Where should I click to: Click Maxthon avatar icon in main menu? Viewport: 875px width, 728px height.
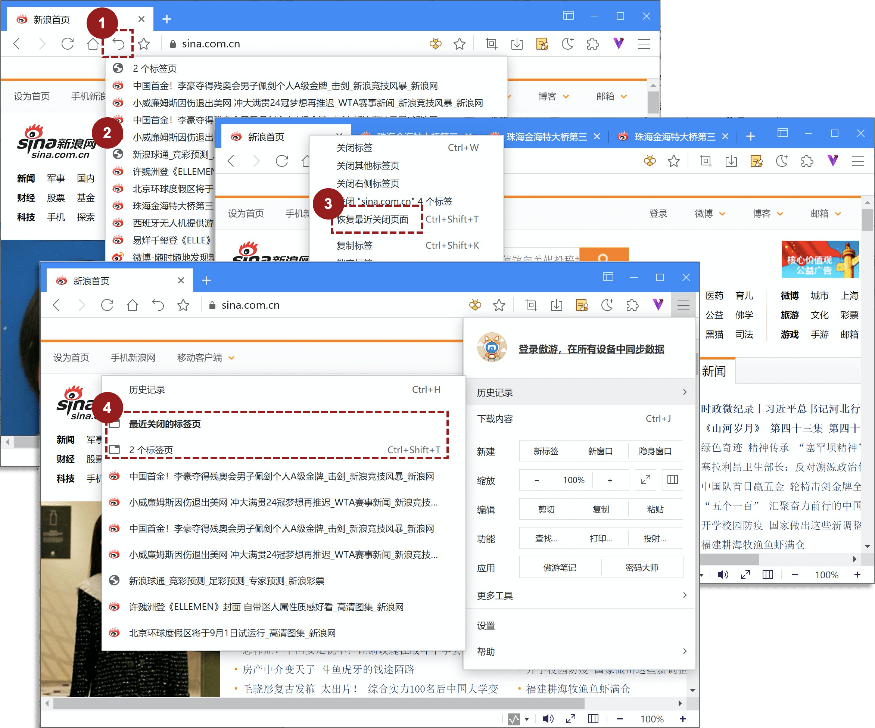point(492,347)
